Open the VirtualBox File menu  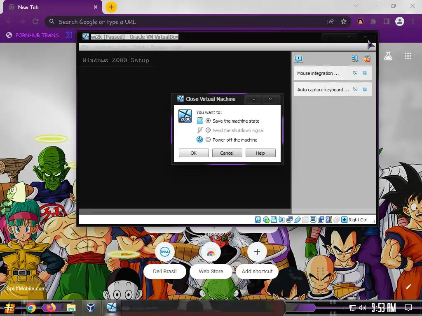(x=85, y=47)
